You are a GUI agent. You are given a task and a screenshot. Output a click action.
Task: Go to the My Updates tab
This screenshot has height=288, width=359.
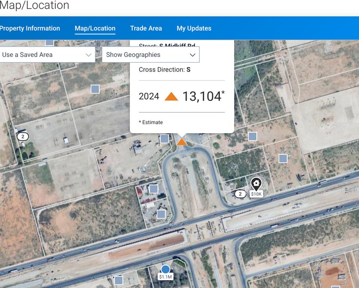point(194,28)
